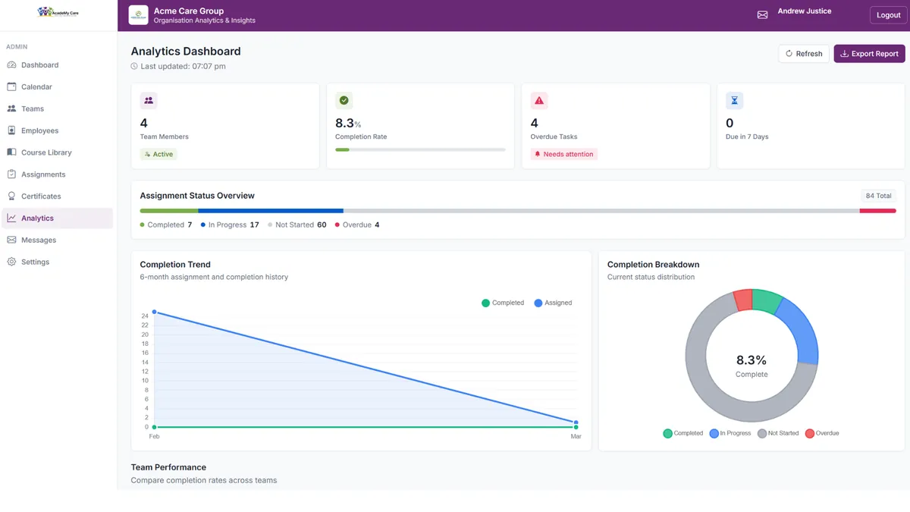The image size is (910, 512).
Task: Click the Certificates award icon
Action: coord(11,196)
